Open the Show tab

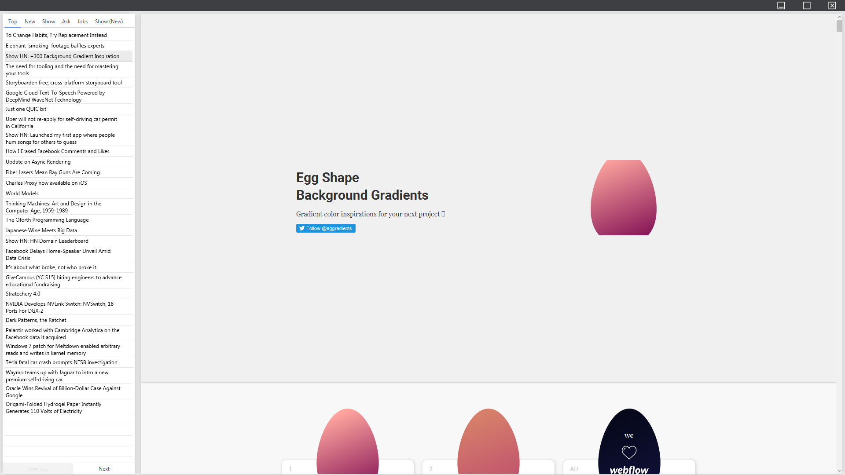click(48, 21)
